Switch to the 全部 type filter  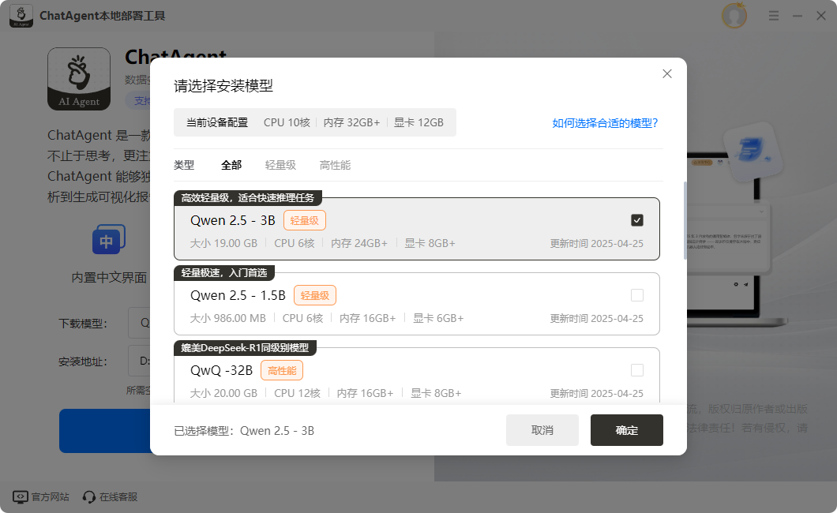[231, 165]
